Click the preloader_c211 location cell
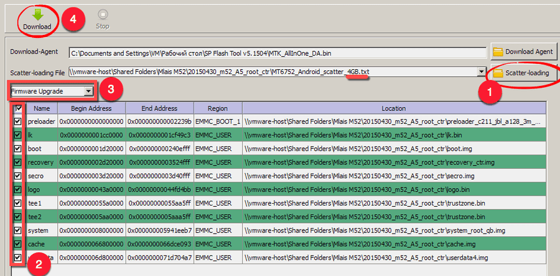 394,121
